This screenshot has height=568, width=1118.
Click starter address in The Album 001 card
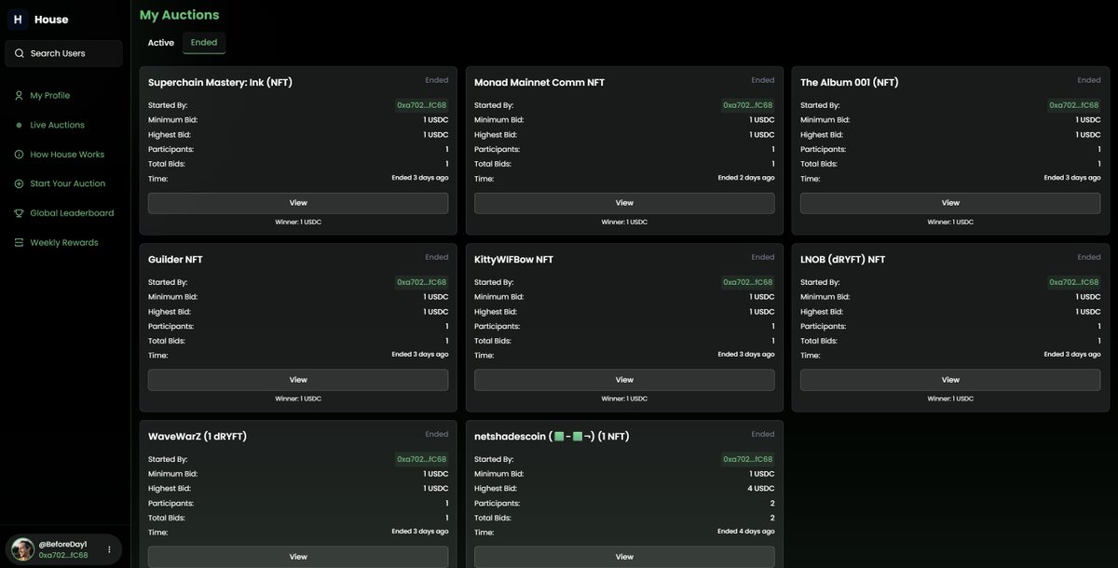click(1074, 105)
